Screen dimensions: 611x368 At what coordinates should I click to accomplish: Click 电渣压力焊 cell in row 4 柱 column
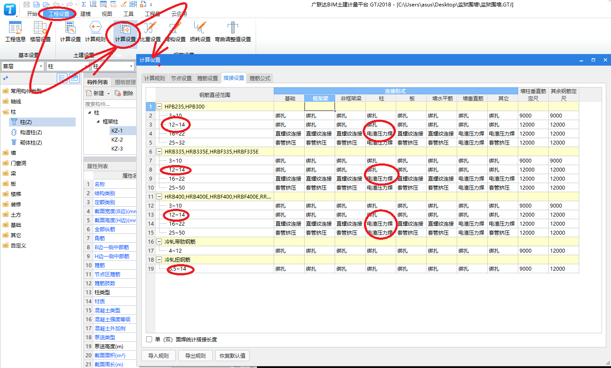[380, 133]
